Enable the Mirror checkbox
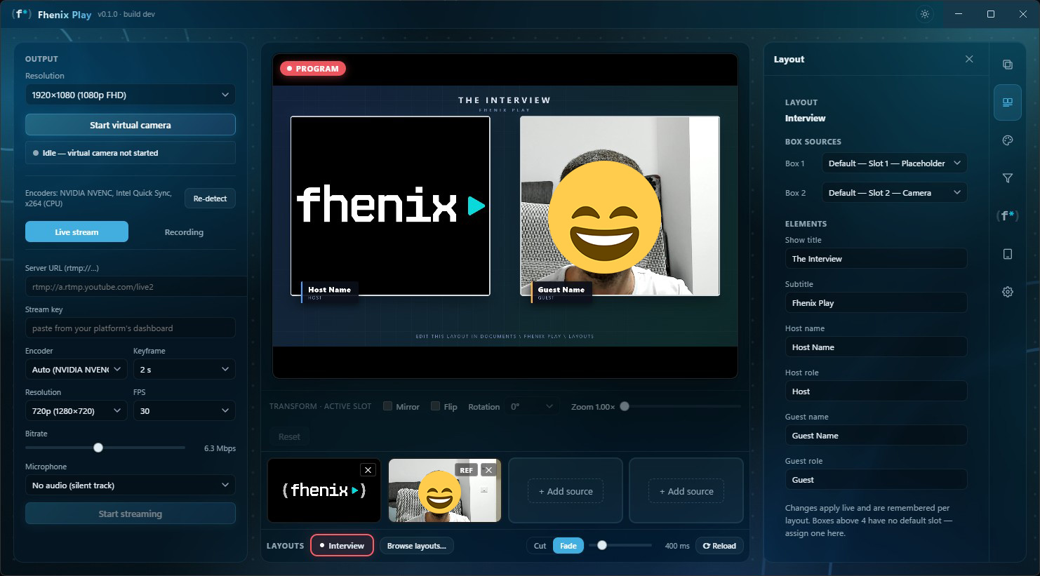Viewport: 1040px width, 576px height. pos(387,406)
